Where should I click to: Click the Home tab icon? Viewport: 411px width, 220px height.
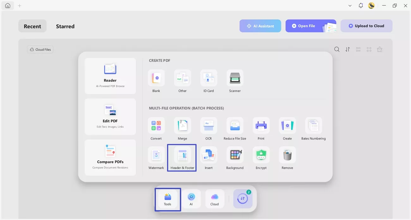[8, 6]
